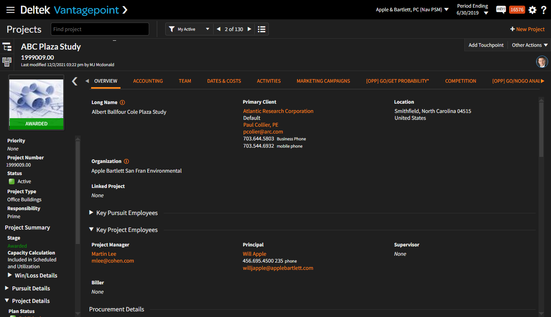The image size is (551, 317).
Task: Click the 703.644.5803 business phone number
Action: (x=258, y=138)
